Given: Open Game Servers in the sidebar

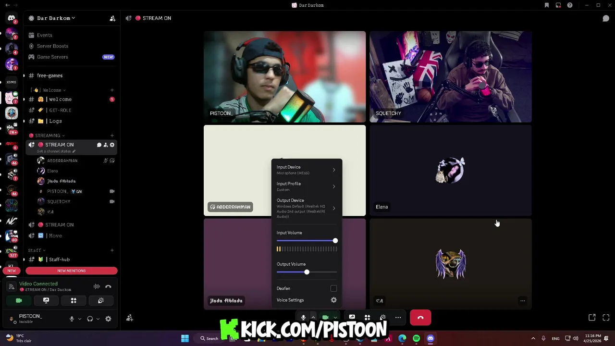Looking at the screenshot, I should [71, 57].
